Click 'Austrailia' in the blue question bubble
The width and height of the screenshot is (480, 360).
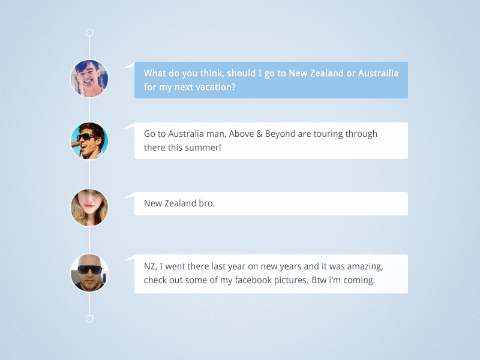(x=379, y=73)
